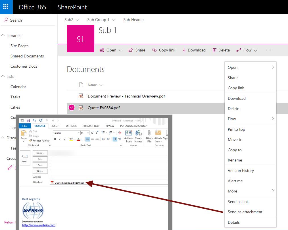The height and width of the screenshot is (230, 288).
Task: Click the Shrink Font icon in Outlook
Action: (x=97, y=133)
